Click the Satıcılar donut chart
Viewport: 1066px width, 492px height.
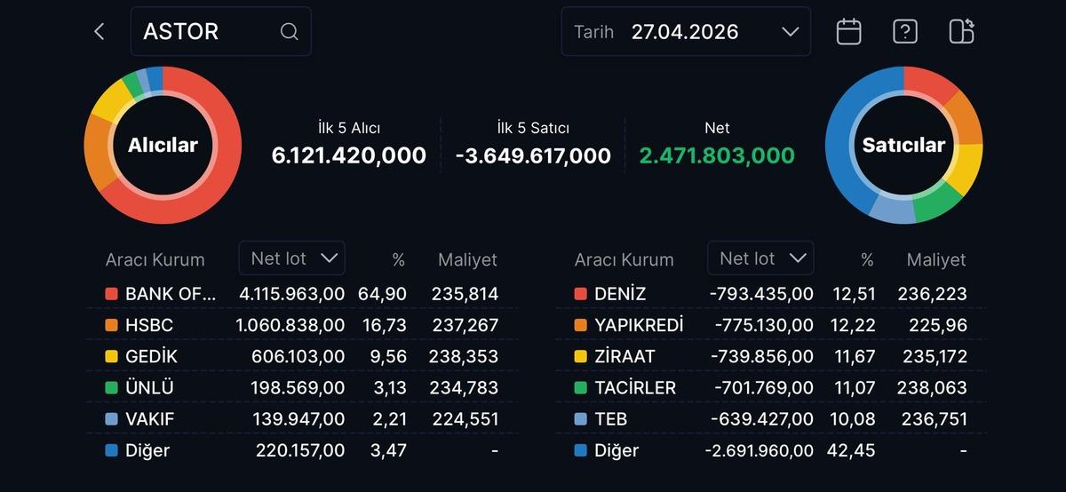pos(903,145)
